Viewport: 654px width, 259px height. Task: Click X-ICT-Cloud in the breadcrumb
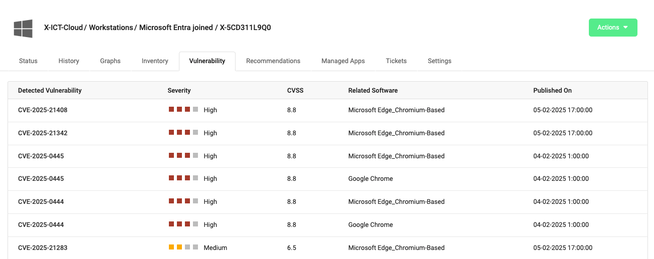(x=64, y=28)
